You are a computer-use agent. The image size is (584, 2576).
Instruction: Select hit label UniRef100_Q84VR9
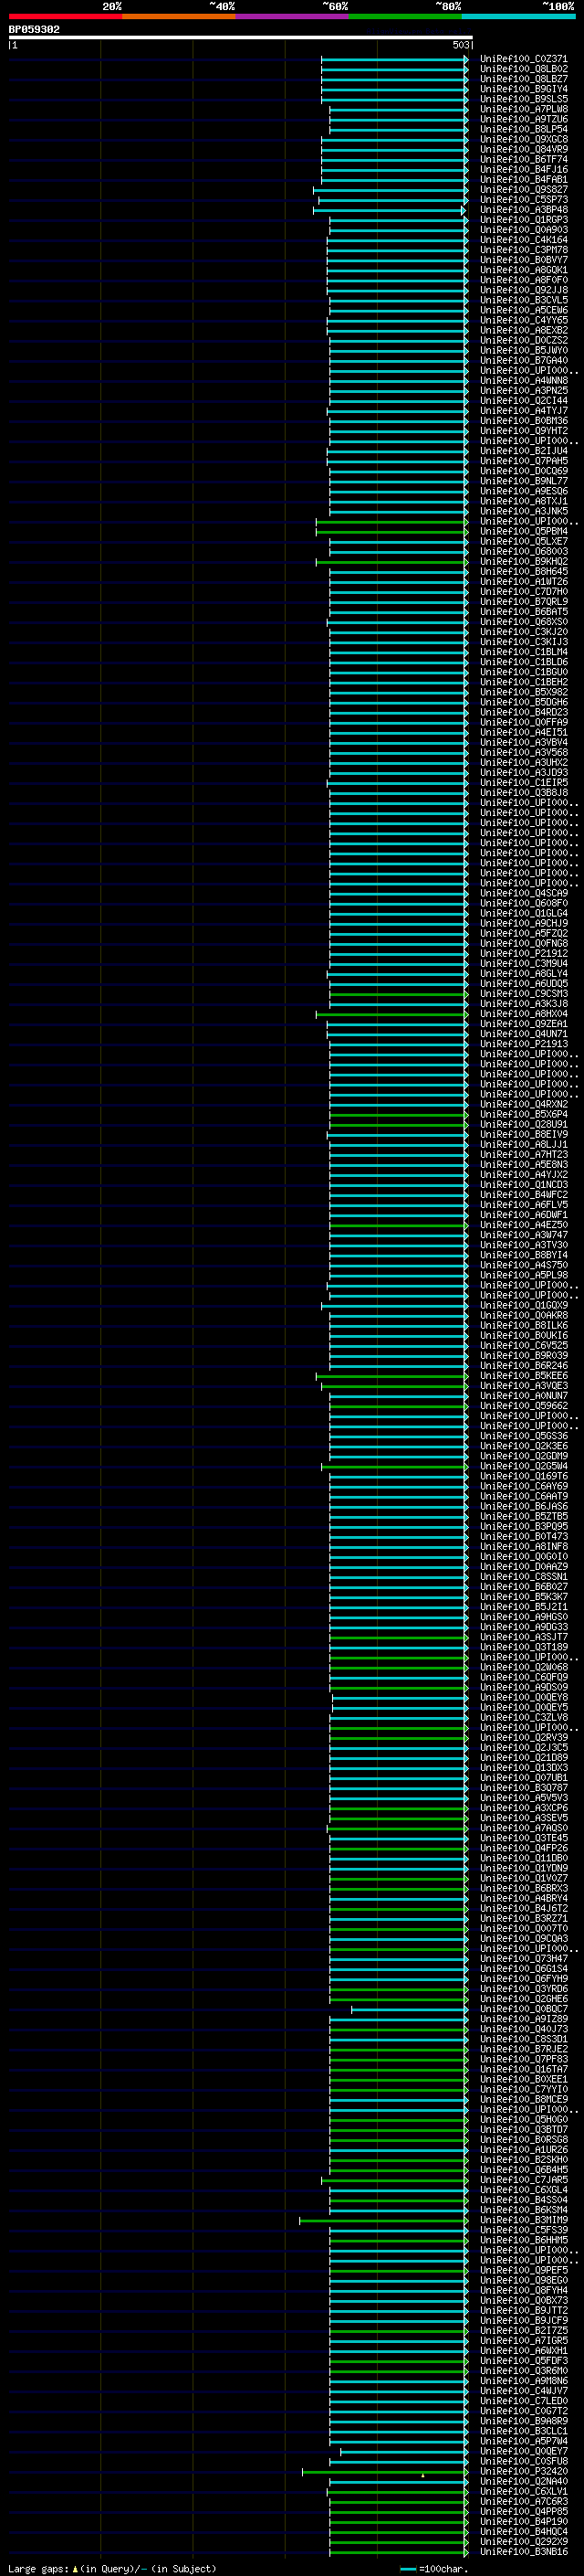pyautogui.click(x=523, y=149)
